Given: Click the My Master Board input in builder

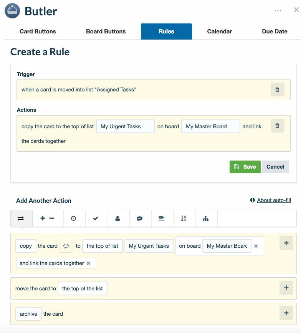Looking at the screenshot, I should click(227, 246).
